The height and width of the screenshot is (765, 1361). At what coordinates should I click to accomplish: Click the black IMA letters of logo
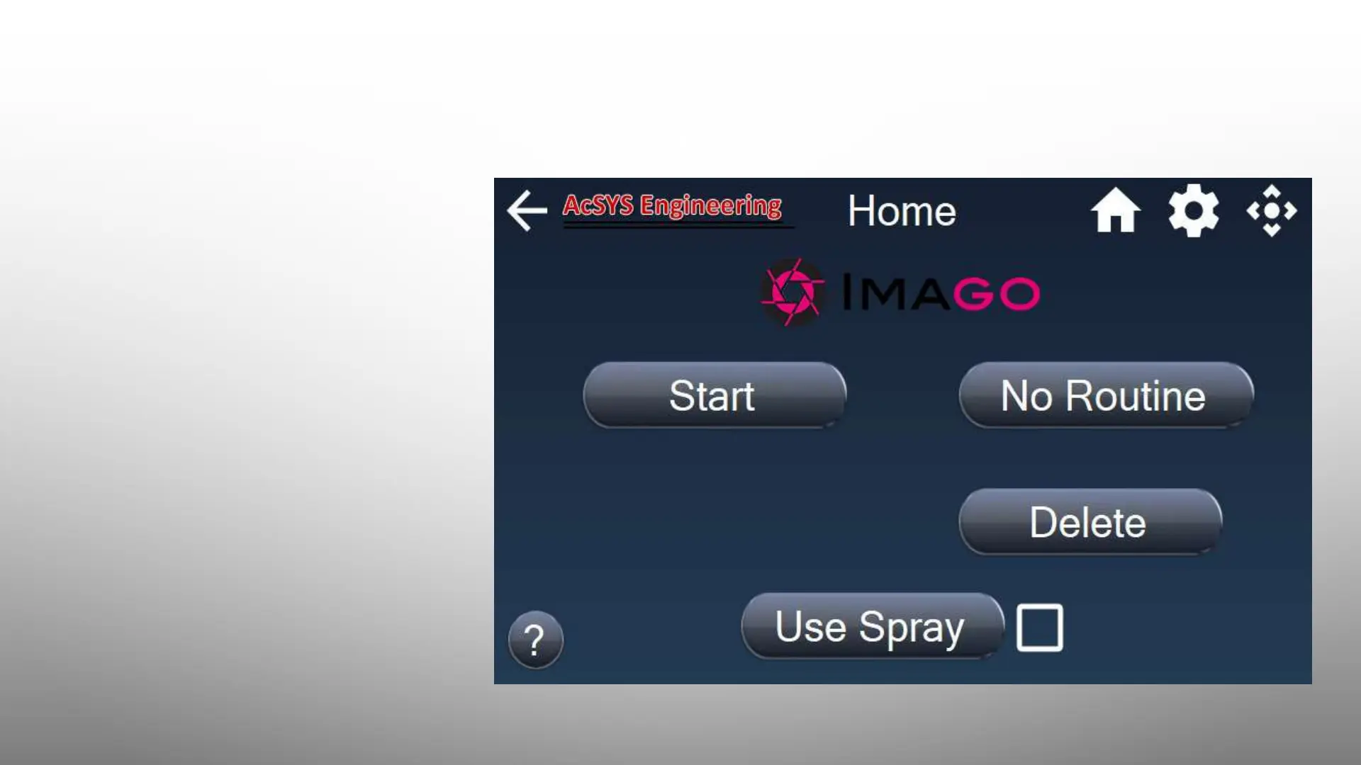(896, 293)
